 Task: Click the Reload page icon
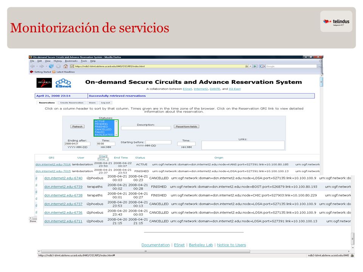click(x=51, y=66)
